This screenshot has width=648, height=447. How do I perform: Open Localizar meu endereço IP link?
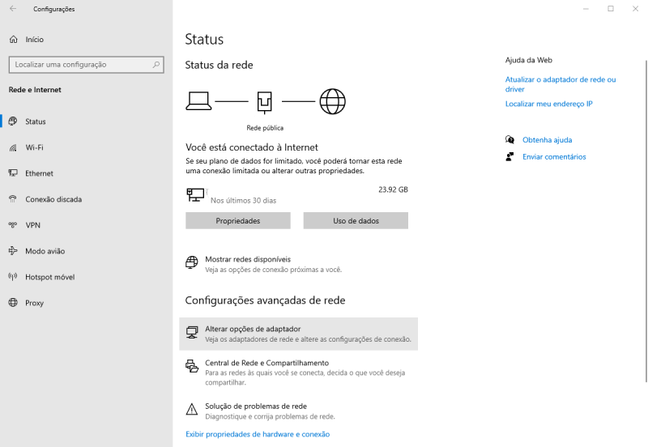click(549, 104)
